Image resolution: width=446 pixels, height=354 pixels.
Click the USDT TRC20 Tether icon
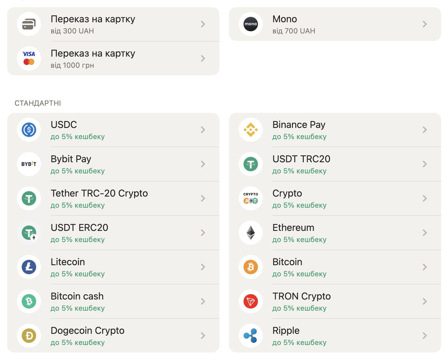[x=251, y=164]
